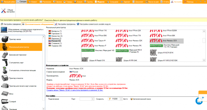Select Считыватель карт scanner icon
This screenshot has width=207, height=110.
(5, 62)
